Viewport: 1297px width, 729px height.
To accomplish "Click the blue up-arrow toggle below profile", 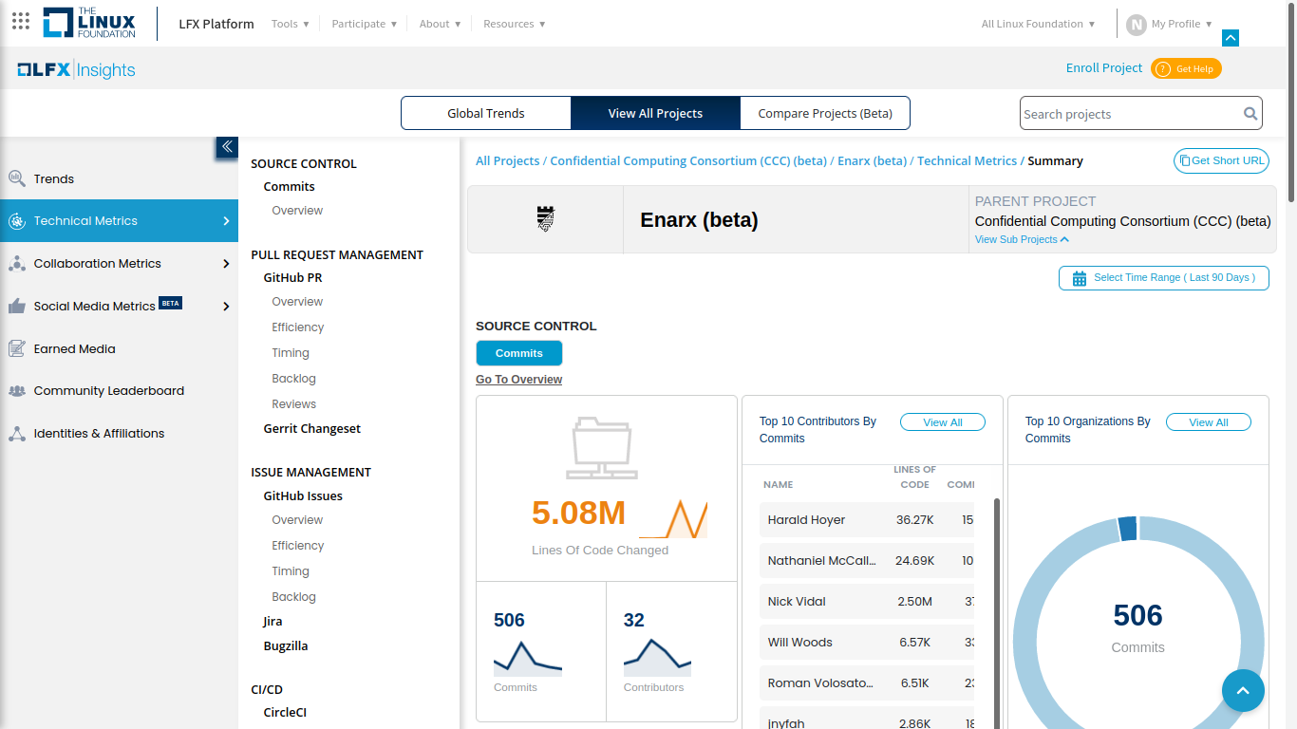I will pos(1231,38).
